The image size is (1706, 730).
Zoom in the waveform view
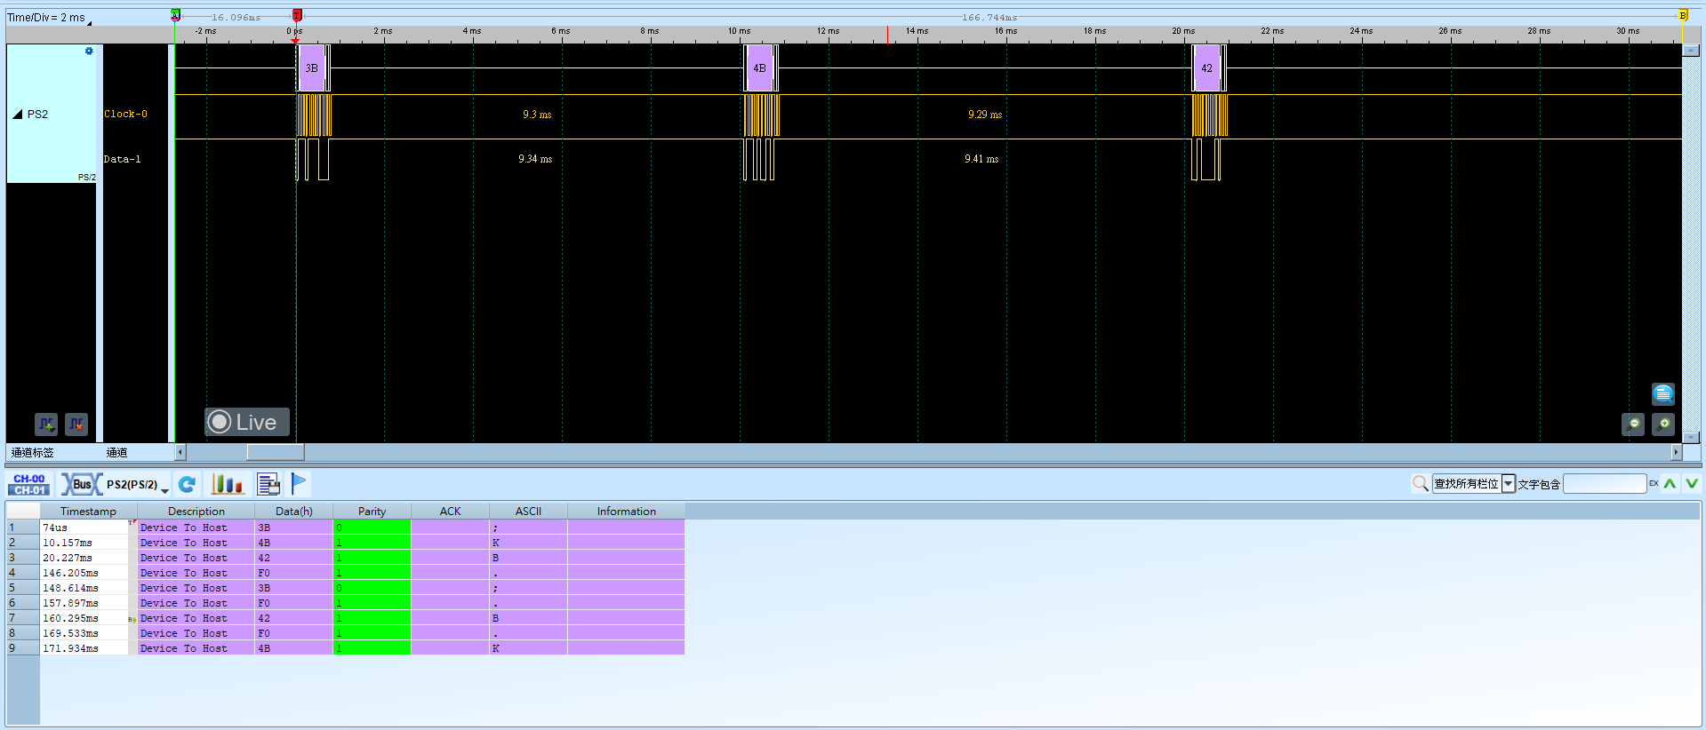(x=1663, y=425)
